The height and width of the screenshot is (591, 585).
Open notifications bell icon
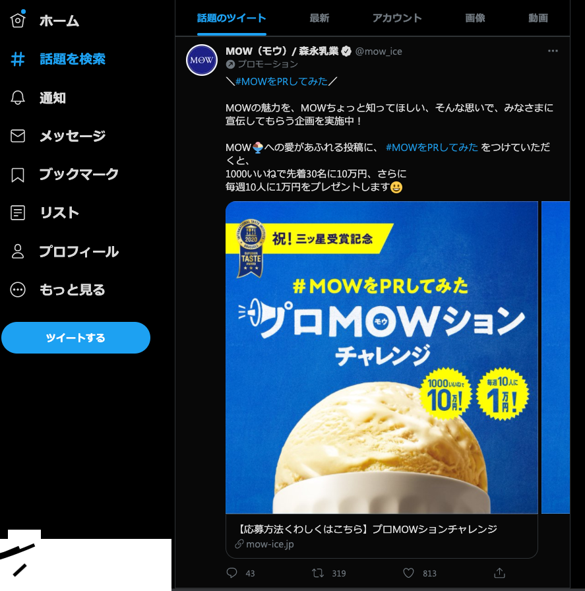point(18,98)
